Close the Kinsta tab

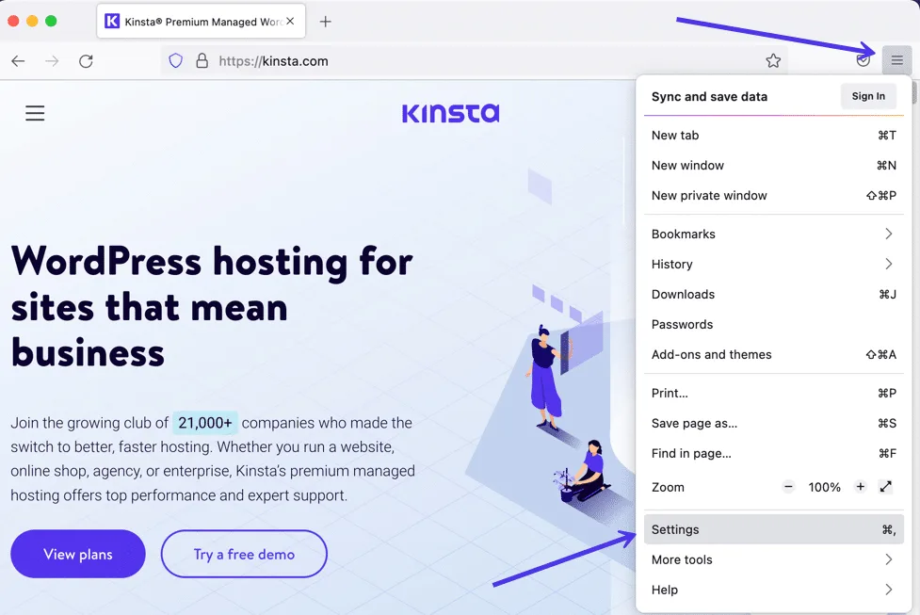pyautogui.click(x=290, y=21)
